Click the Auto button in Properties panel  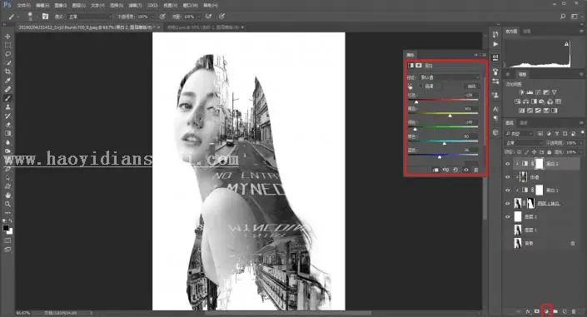click(471, 87)
